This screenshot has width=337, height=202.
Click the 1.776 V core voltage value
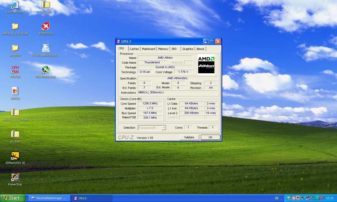pos(183,72)
